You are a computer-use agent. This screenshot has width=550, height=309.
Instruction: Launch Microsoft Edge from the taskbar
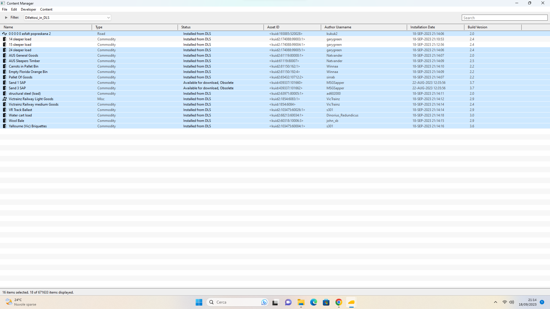click(x=313, y=302)
